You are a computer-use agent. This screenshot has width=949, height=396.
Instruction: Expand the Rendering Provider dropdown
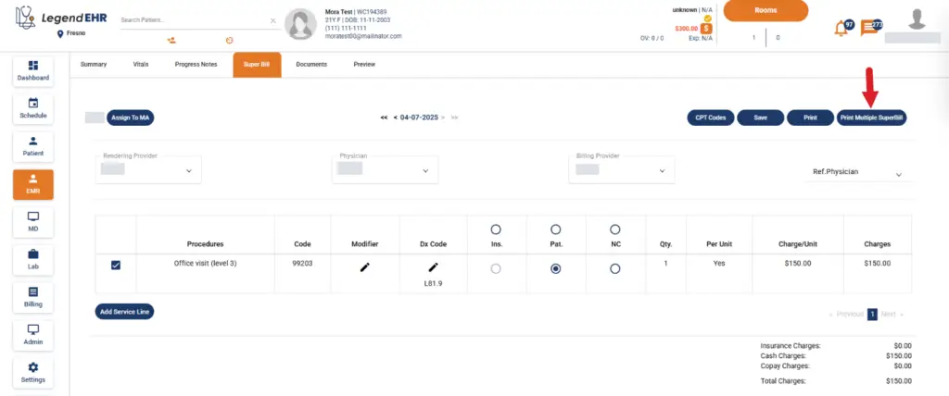click(149, 170)
